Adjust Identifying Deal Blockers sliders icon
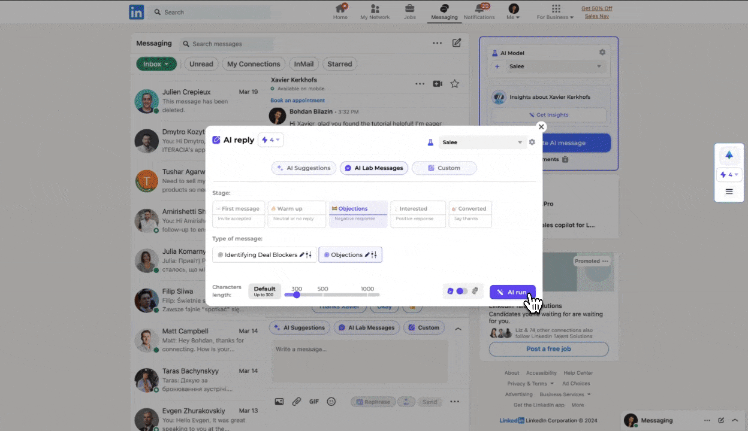This screenshot has height=431, width=748. [309, 254]
